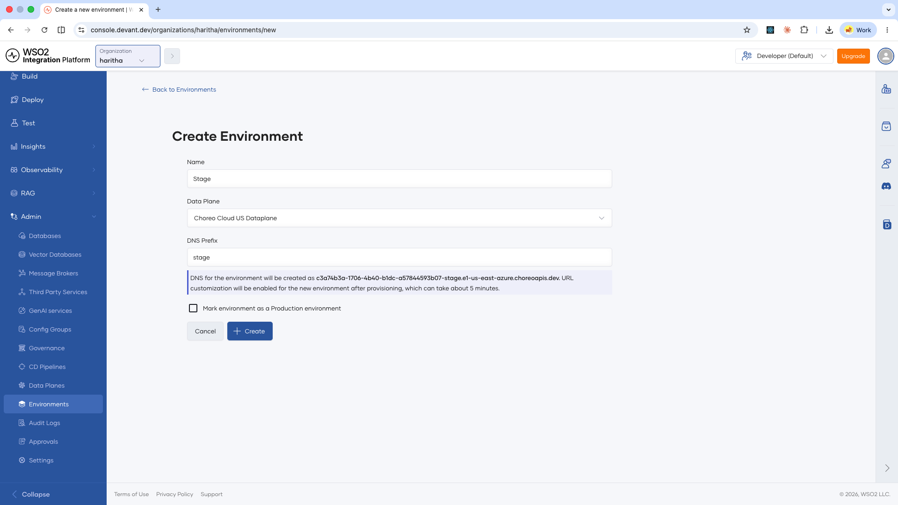
Task: Click the breadcrumb arrow next to Organization
Action: tap(172, 56)
